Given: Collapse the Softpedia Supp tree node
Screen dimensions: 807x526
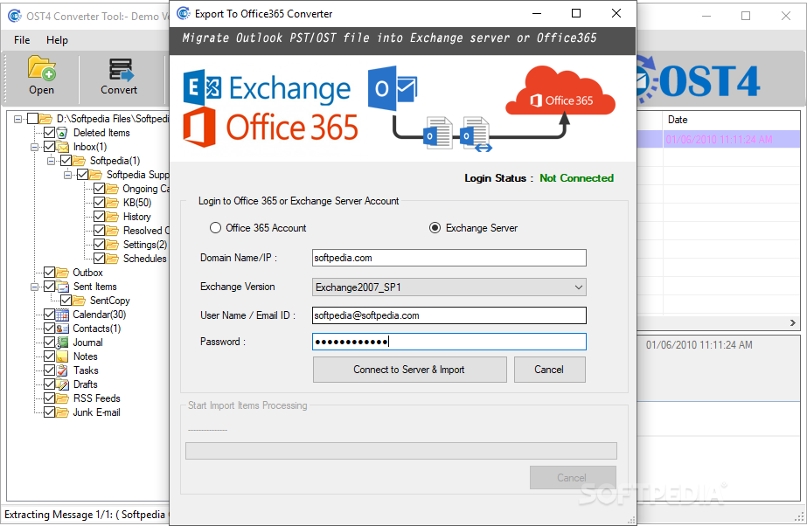Looking at the screenshot, I should (x=67, y=175).
